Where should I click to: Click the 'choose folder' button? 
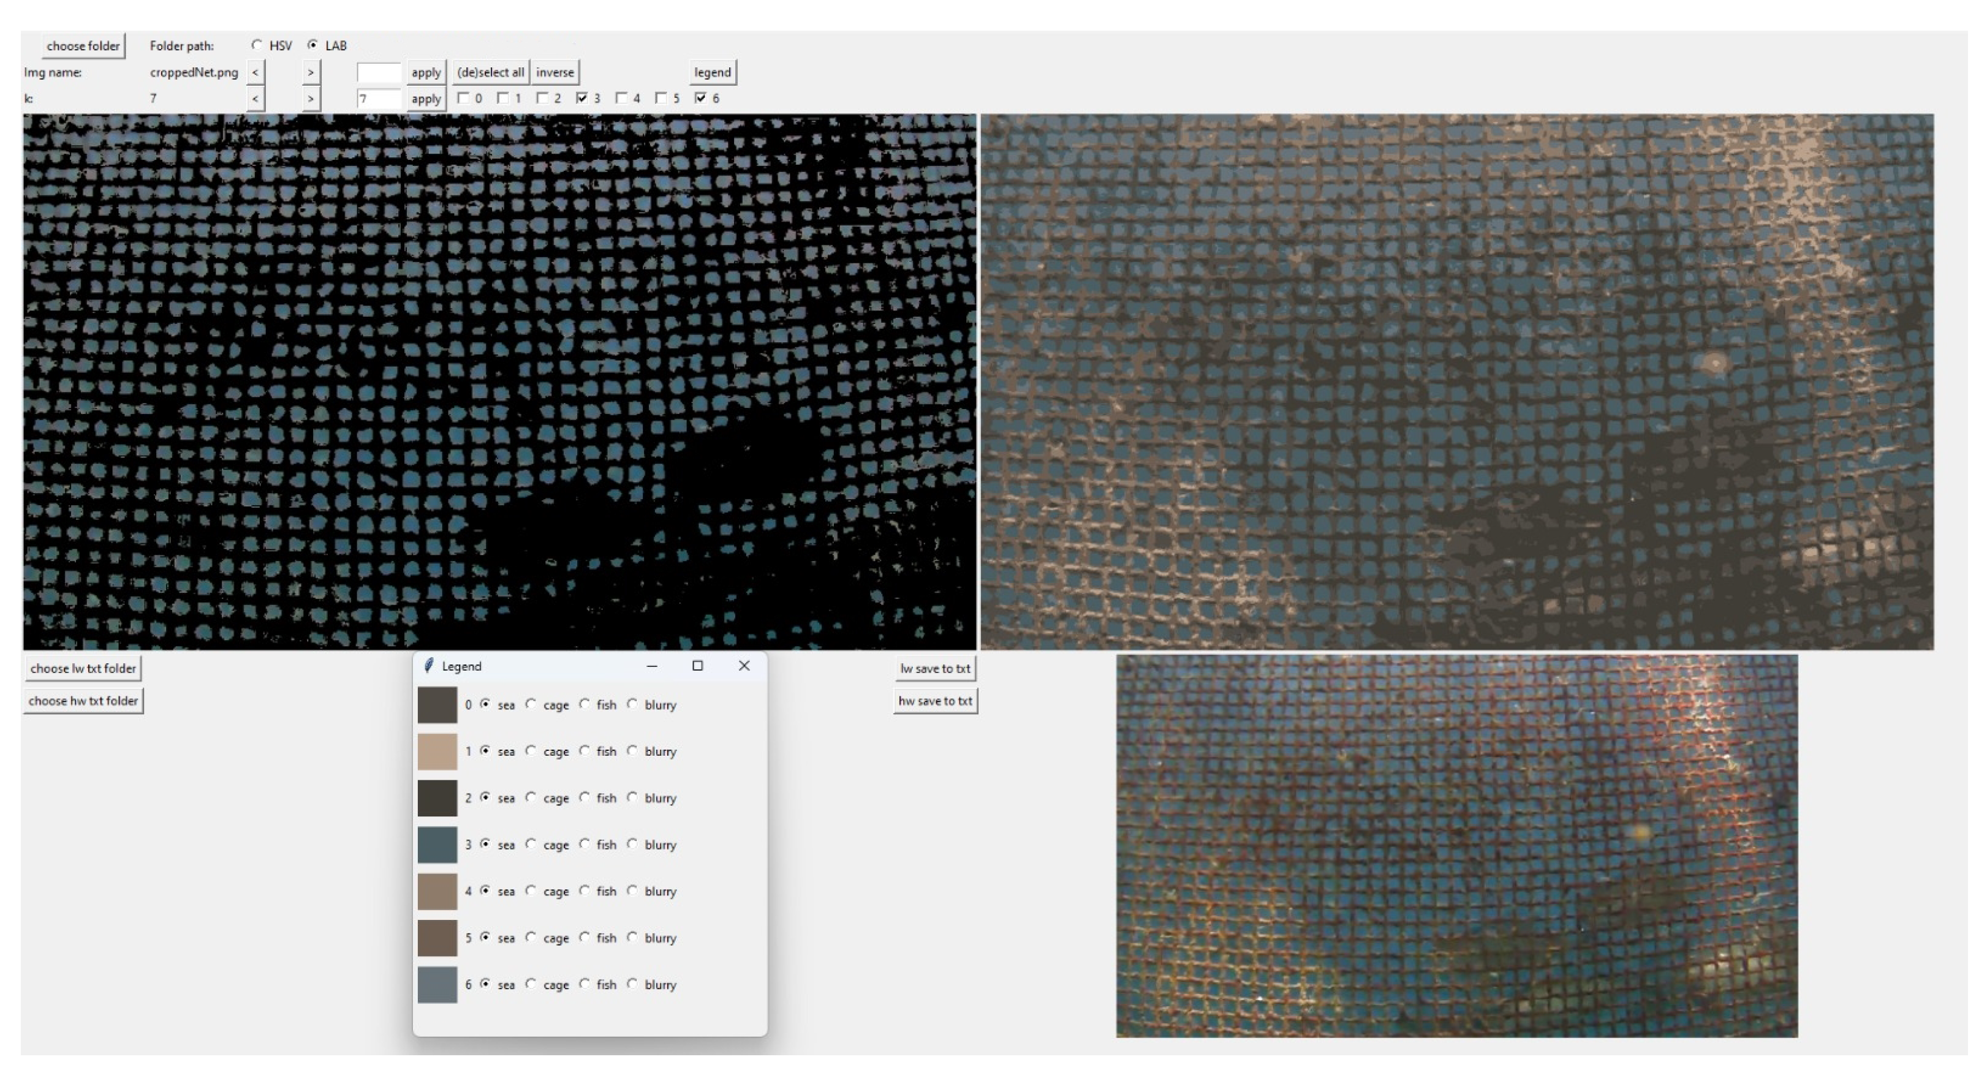83,47
